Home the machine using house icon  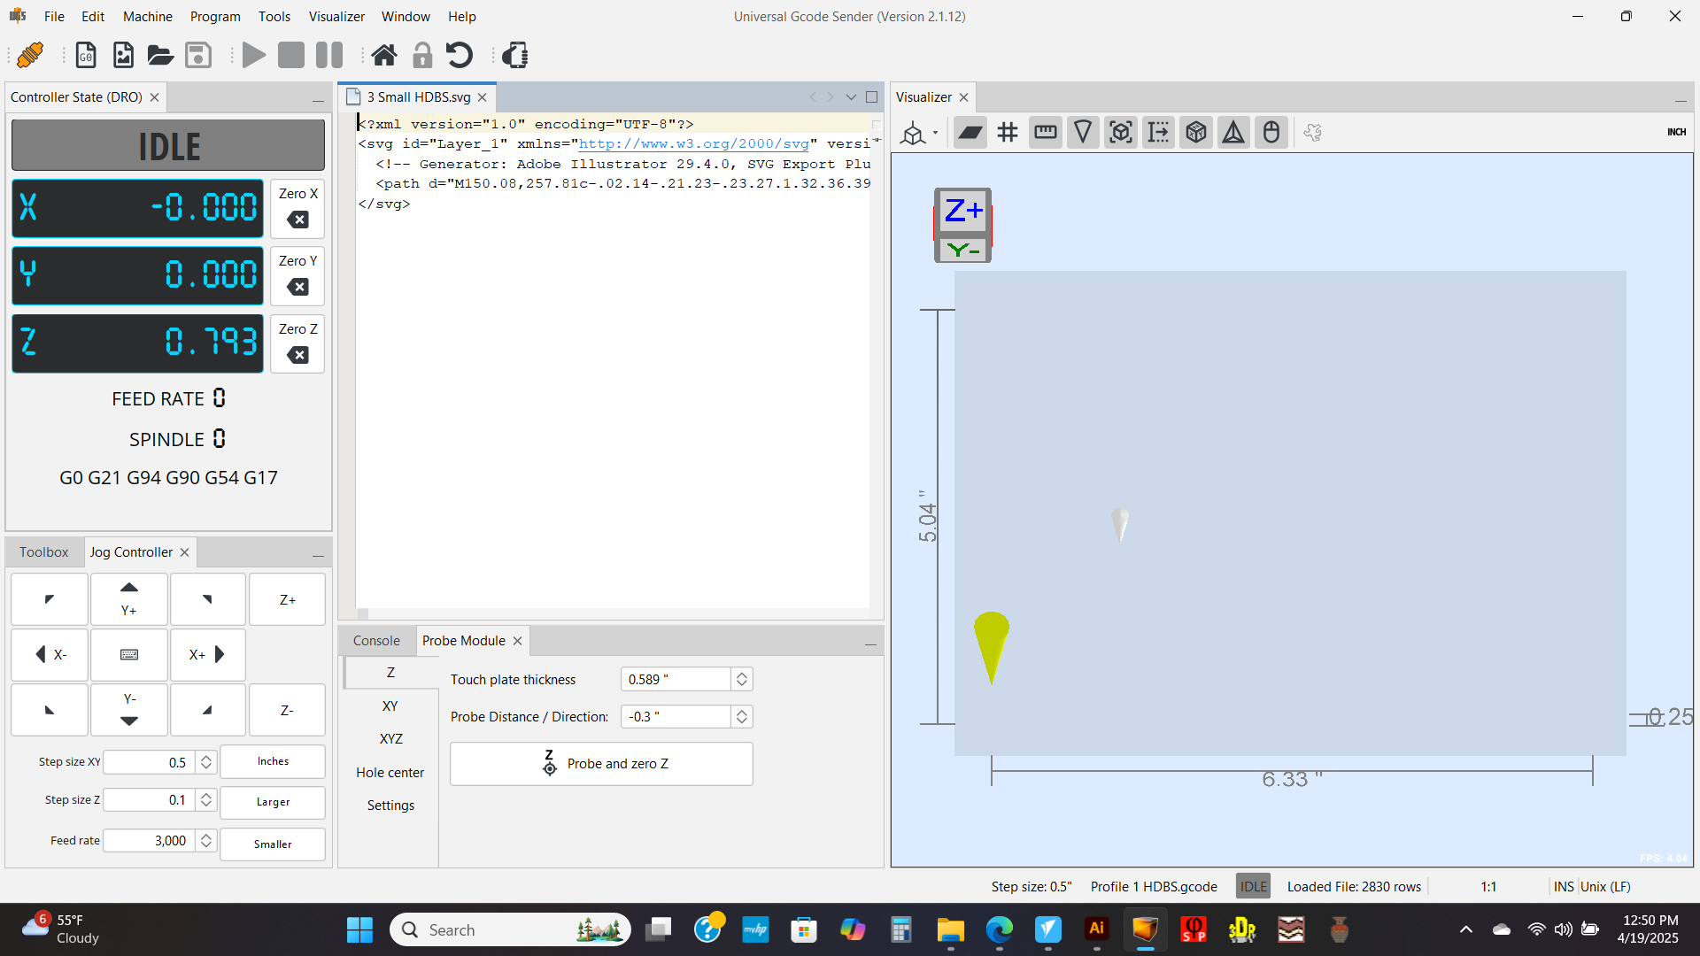click(x=384, y=55)
